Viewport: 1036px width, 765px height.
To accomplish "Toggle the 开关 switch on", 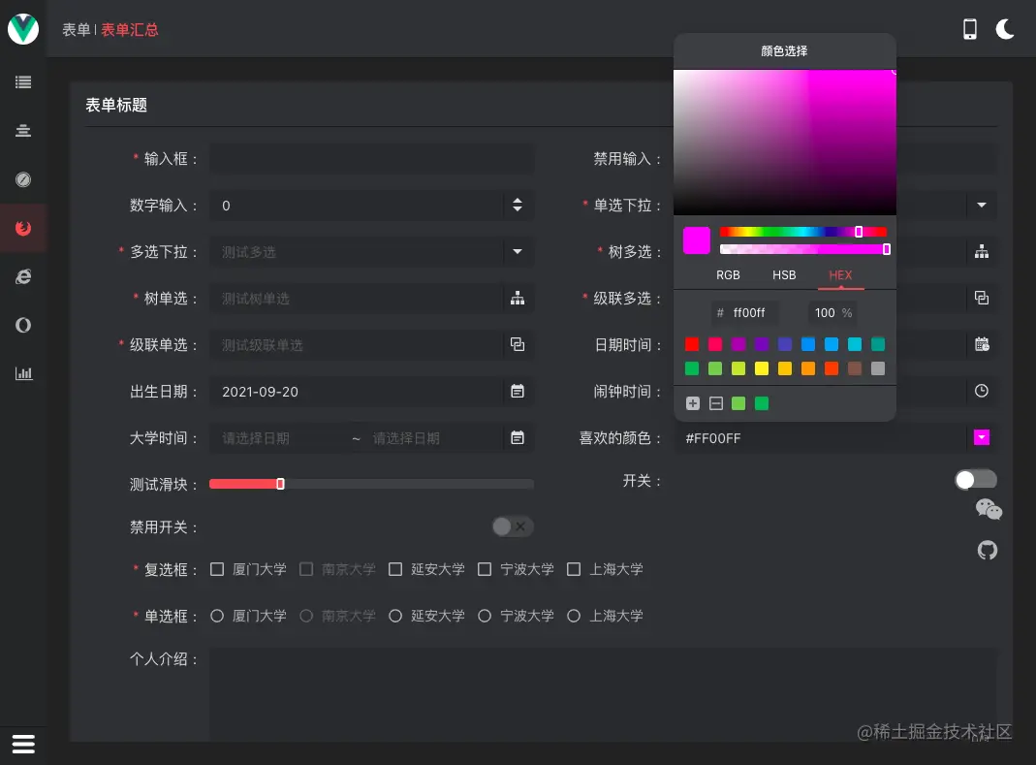I will coord(975,479).
